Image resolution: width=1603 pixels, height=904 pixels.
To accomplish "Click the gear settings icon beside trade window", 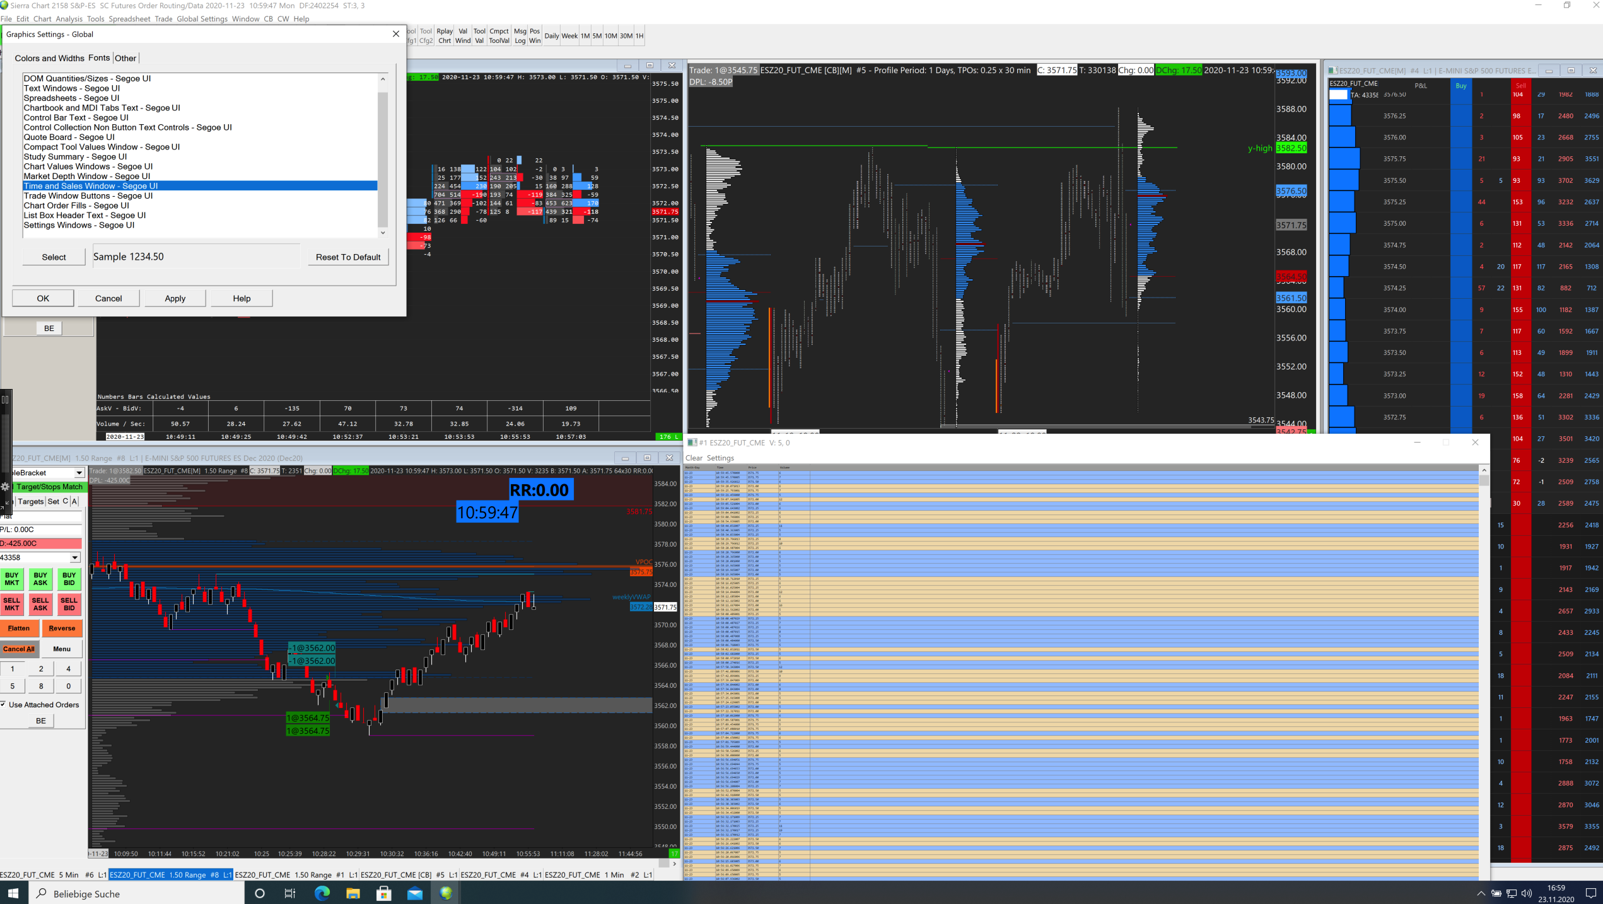I will pyautogui.click(x=5, y=487).
